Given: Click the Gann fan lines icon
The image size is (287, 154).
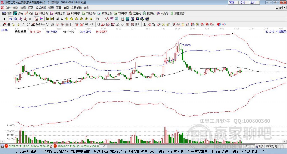Looking at the screenshot, I should click(103, 24).
